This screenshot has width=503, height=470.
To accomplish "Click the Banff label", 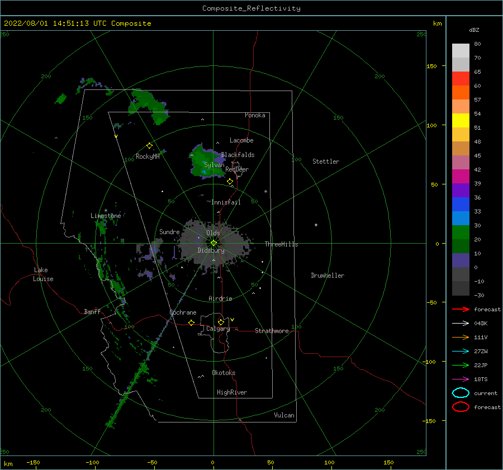I will (92, 311).
